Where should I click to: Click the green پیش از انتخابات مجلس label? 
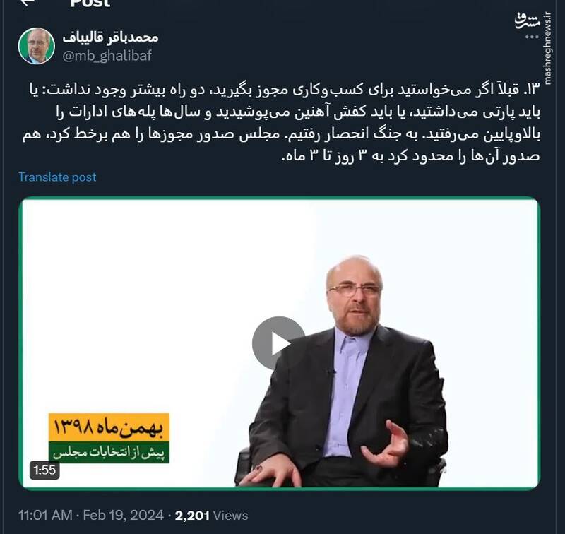(109, 452)
